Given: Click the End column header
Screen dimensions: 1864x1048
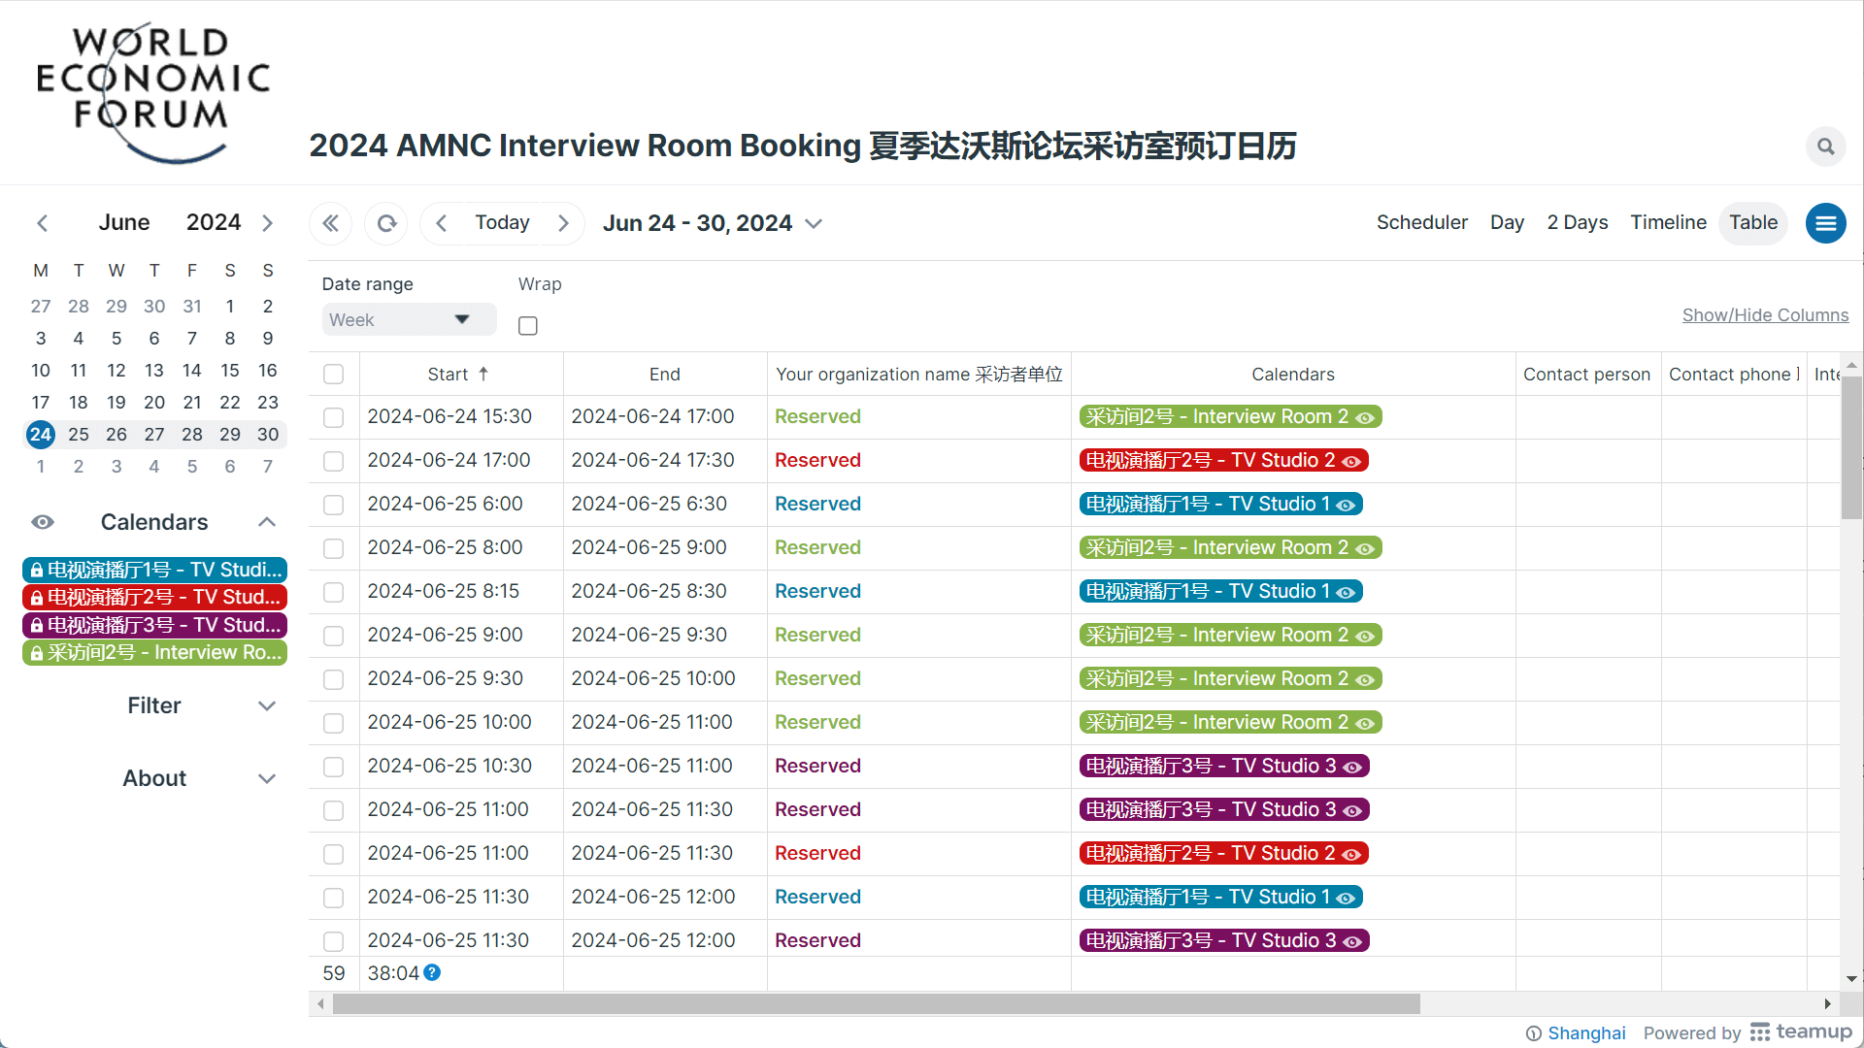Looking at the screenshot, I should pyautogui.click(x=665, y=374).
